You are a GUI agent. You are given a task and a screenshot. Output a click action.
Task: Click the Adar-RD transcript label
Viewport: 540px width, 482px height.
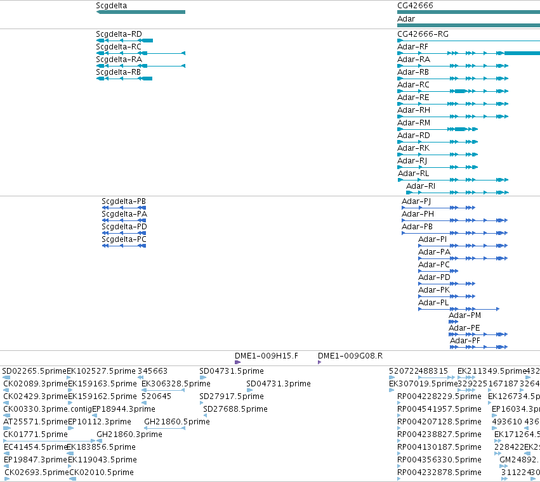pyautogui.click(x=414, y=136)
